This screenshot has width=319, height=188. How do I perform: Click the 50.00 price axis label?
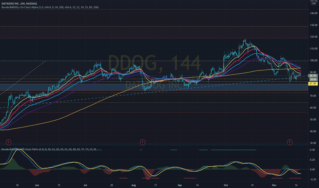pos(314,119)
